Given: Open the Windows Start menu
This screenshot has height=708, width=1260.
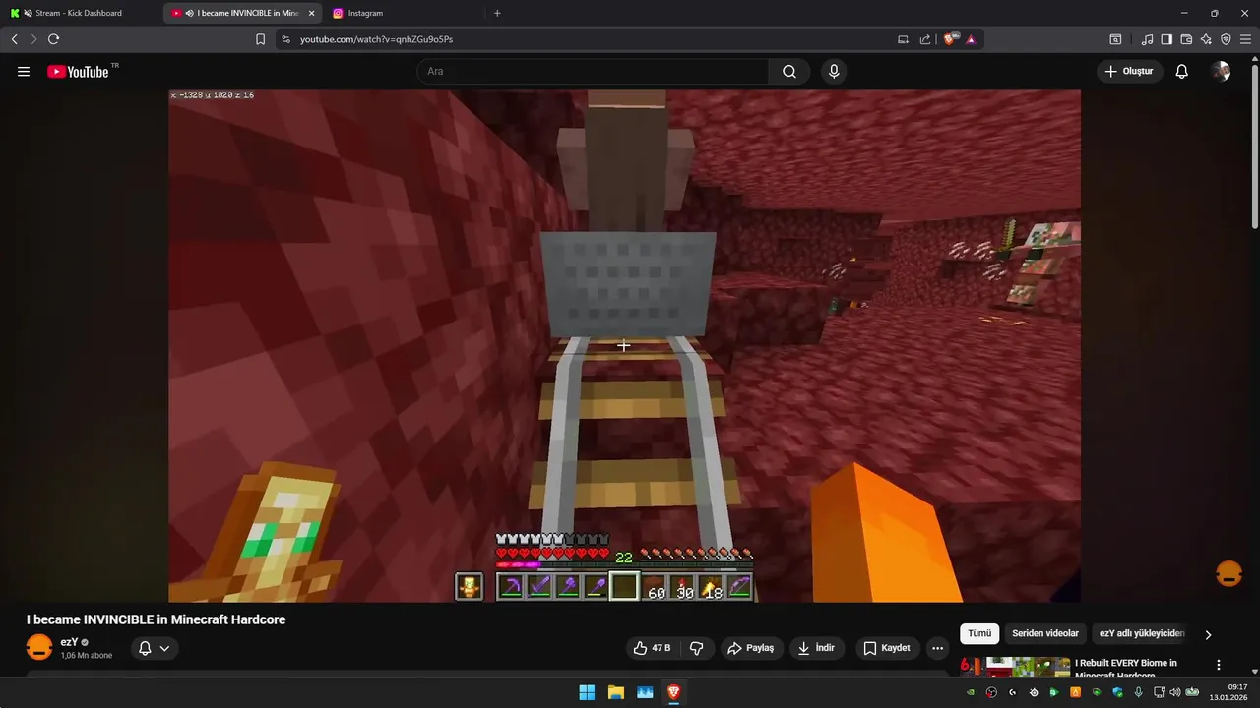Looking at the screenshot, I should 587,692.
